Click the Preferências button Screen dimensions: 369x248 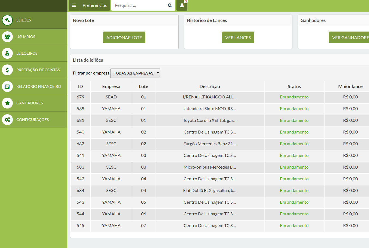click(95, 5)
